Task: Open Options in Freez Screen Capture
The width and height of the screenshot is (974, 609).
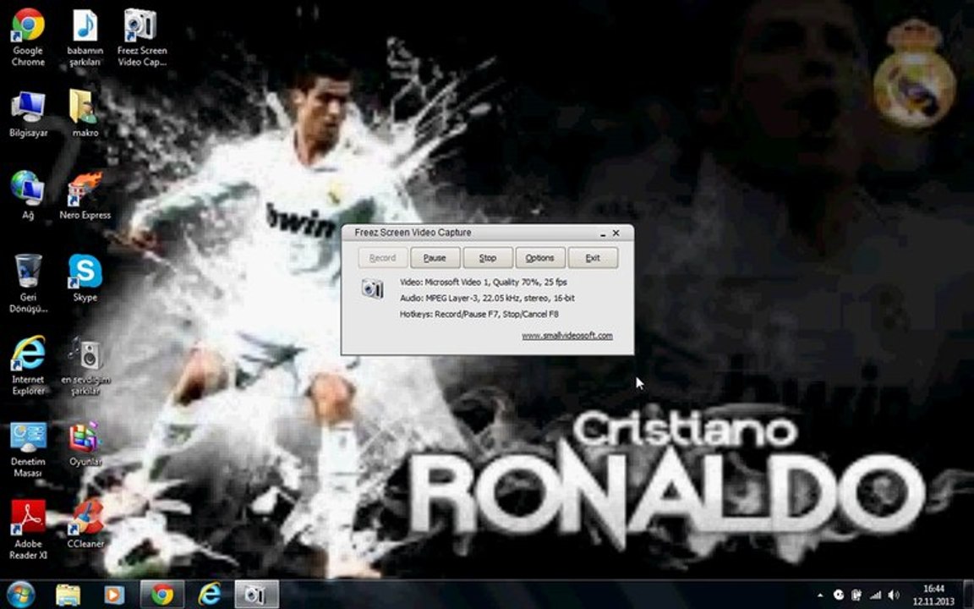Action: (539, 257)
